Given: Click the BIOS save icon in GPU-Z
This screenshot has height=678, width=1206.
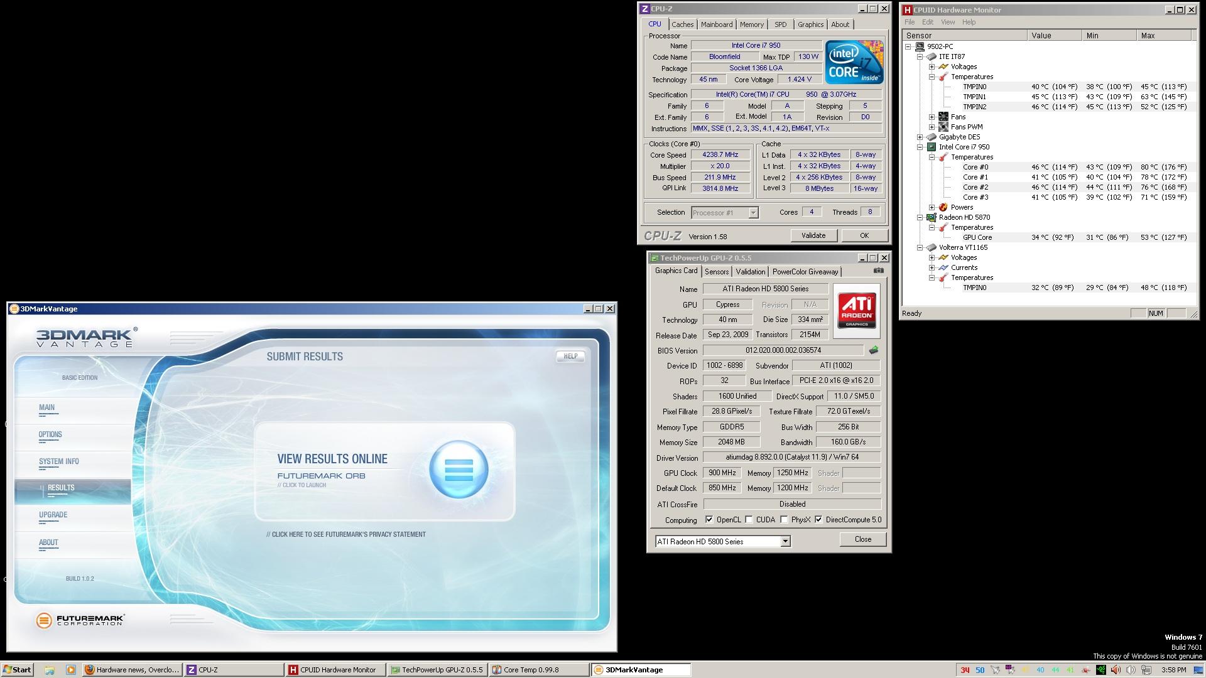Looking at the screenshot, I should 873,350.
